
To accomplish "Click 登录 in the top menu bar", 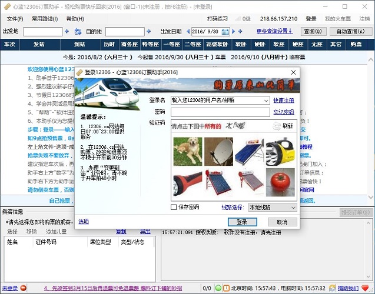I will tap(311, 19).
